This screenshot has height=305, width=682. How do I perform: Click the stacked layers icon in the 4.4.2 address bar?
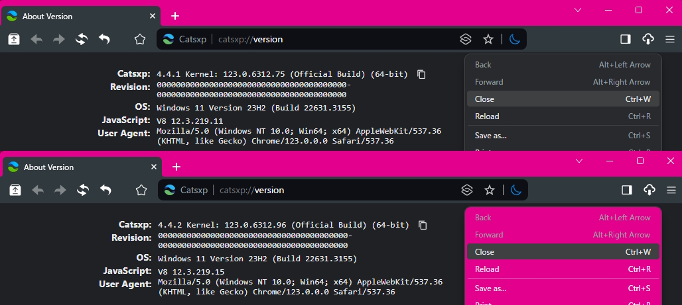click(467, 191)
